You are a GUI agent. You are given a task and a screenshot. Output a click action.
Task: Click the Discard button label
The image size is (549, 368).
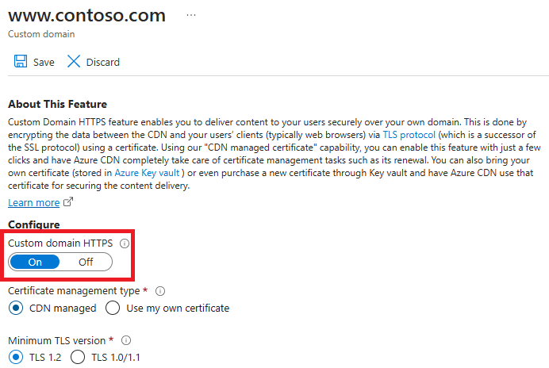coord(103,63)
